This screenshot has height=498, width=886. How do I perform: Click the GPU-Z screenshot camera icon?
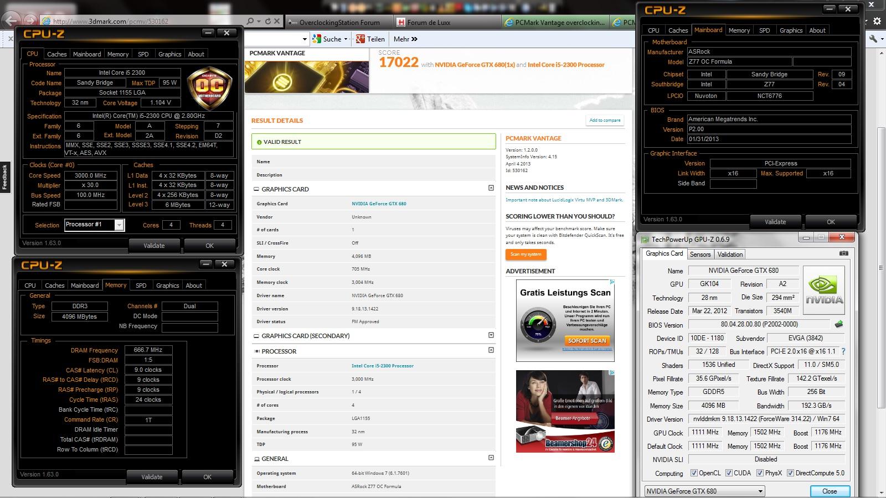click(843, 253)
